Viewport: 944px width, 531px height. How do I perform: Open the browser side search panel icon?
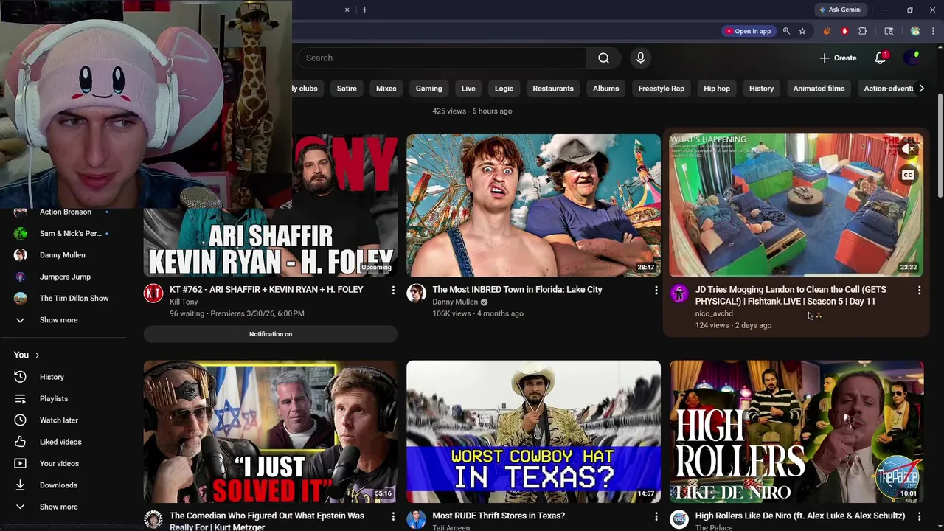point(889,31)
